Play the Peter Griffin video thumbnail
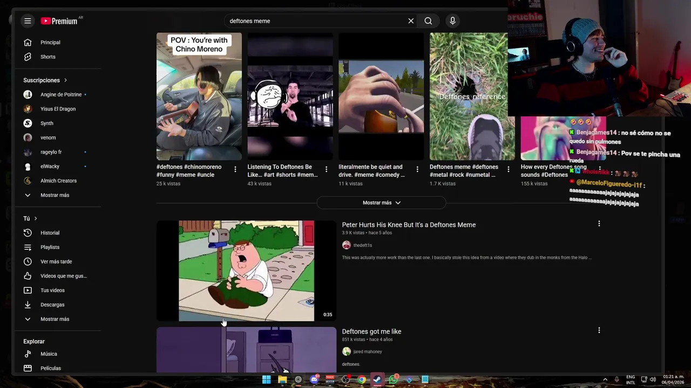Viewport: 691px width, 388px height. coord(246,271)
